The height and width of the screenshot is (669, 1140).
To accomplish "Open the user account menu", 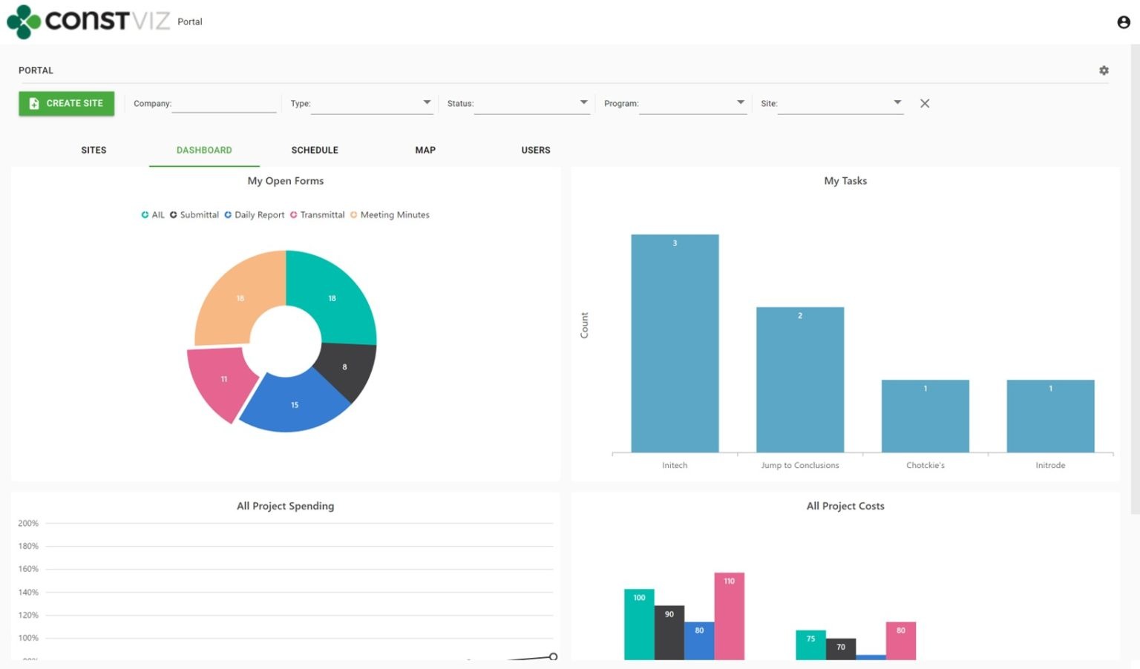I will [x=1123, y=22].
